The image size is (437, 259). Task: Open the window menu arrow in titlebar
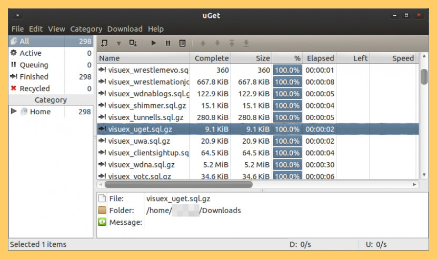click(17, 15)
